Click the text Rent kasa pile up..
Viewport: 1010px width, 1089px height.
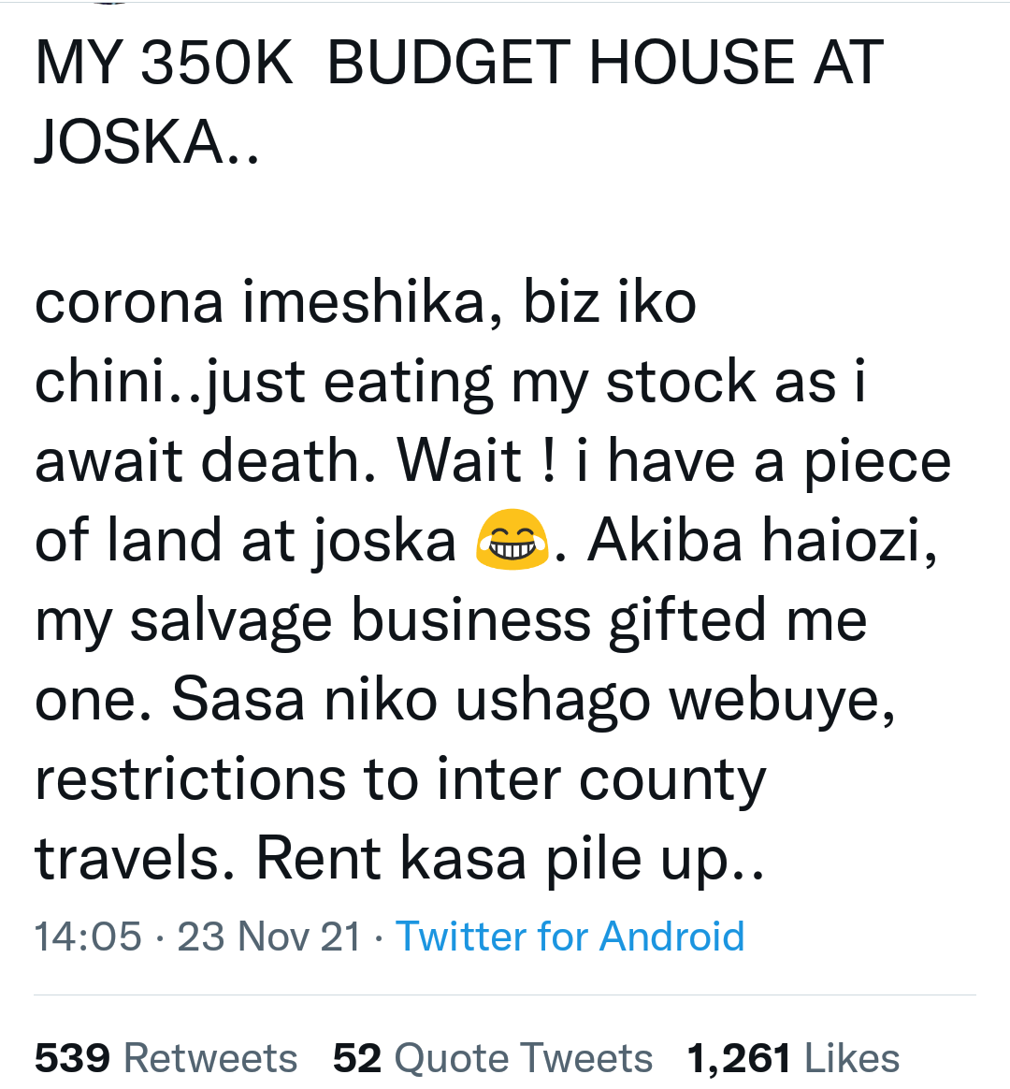pyautogui.click(x=511, y=859)
